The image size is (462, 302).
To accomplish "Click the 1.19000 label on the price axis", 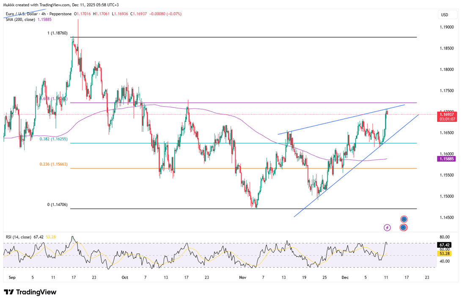I will tap(447, 27).
